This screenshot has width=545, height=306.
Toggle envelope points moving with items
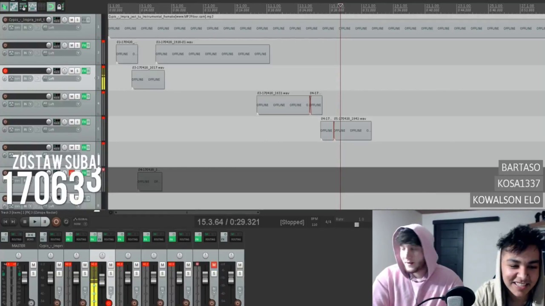pos(32,6)
